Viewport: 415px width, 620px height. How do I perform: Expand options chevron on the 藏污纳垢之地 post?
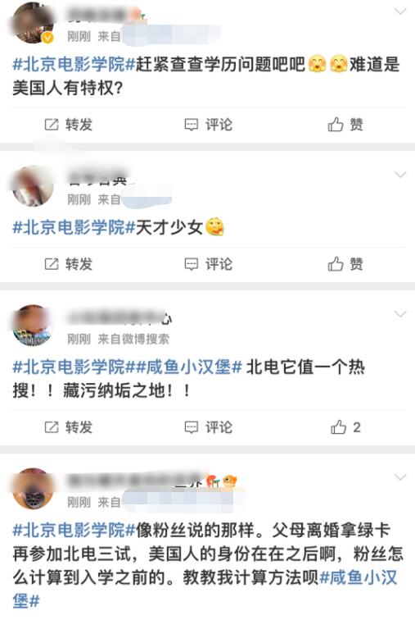tap(400, 314)
